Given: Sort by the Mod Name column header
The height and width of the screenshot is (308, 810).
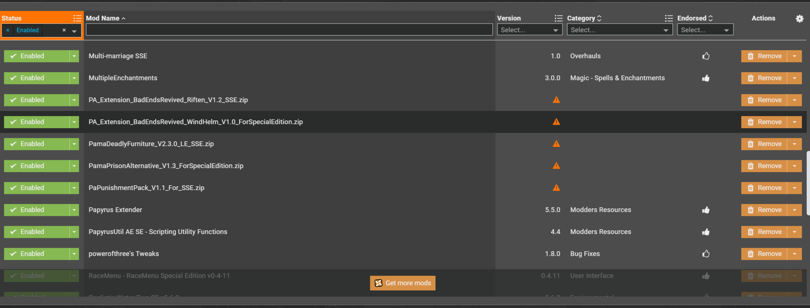Looking at the screenshot, I should tap(105, 18).
